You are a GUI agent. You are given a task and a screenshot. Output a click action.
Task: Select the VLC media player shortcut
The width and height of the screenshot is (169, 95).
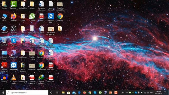[x=13, y=79]
